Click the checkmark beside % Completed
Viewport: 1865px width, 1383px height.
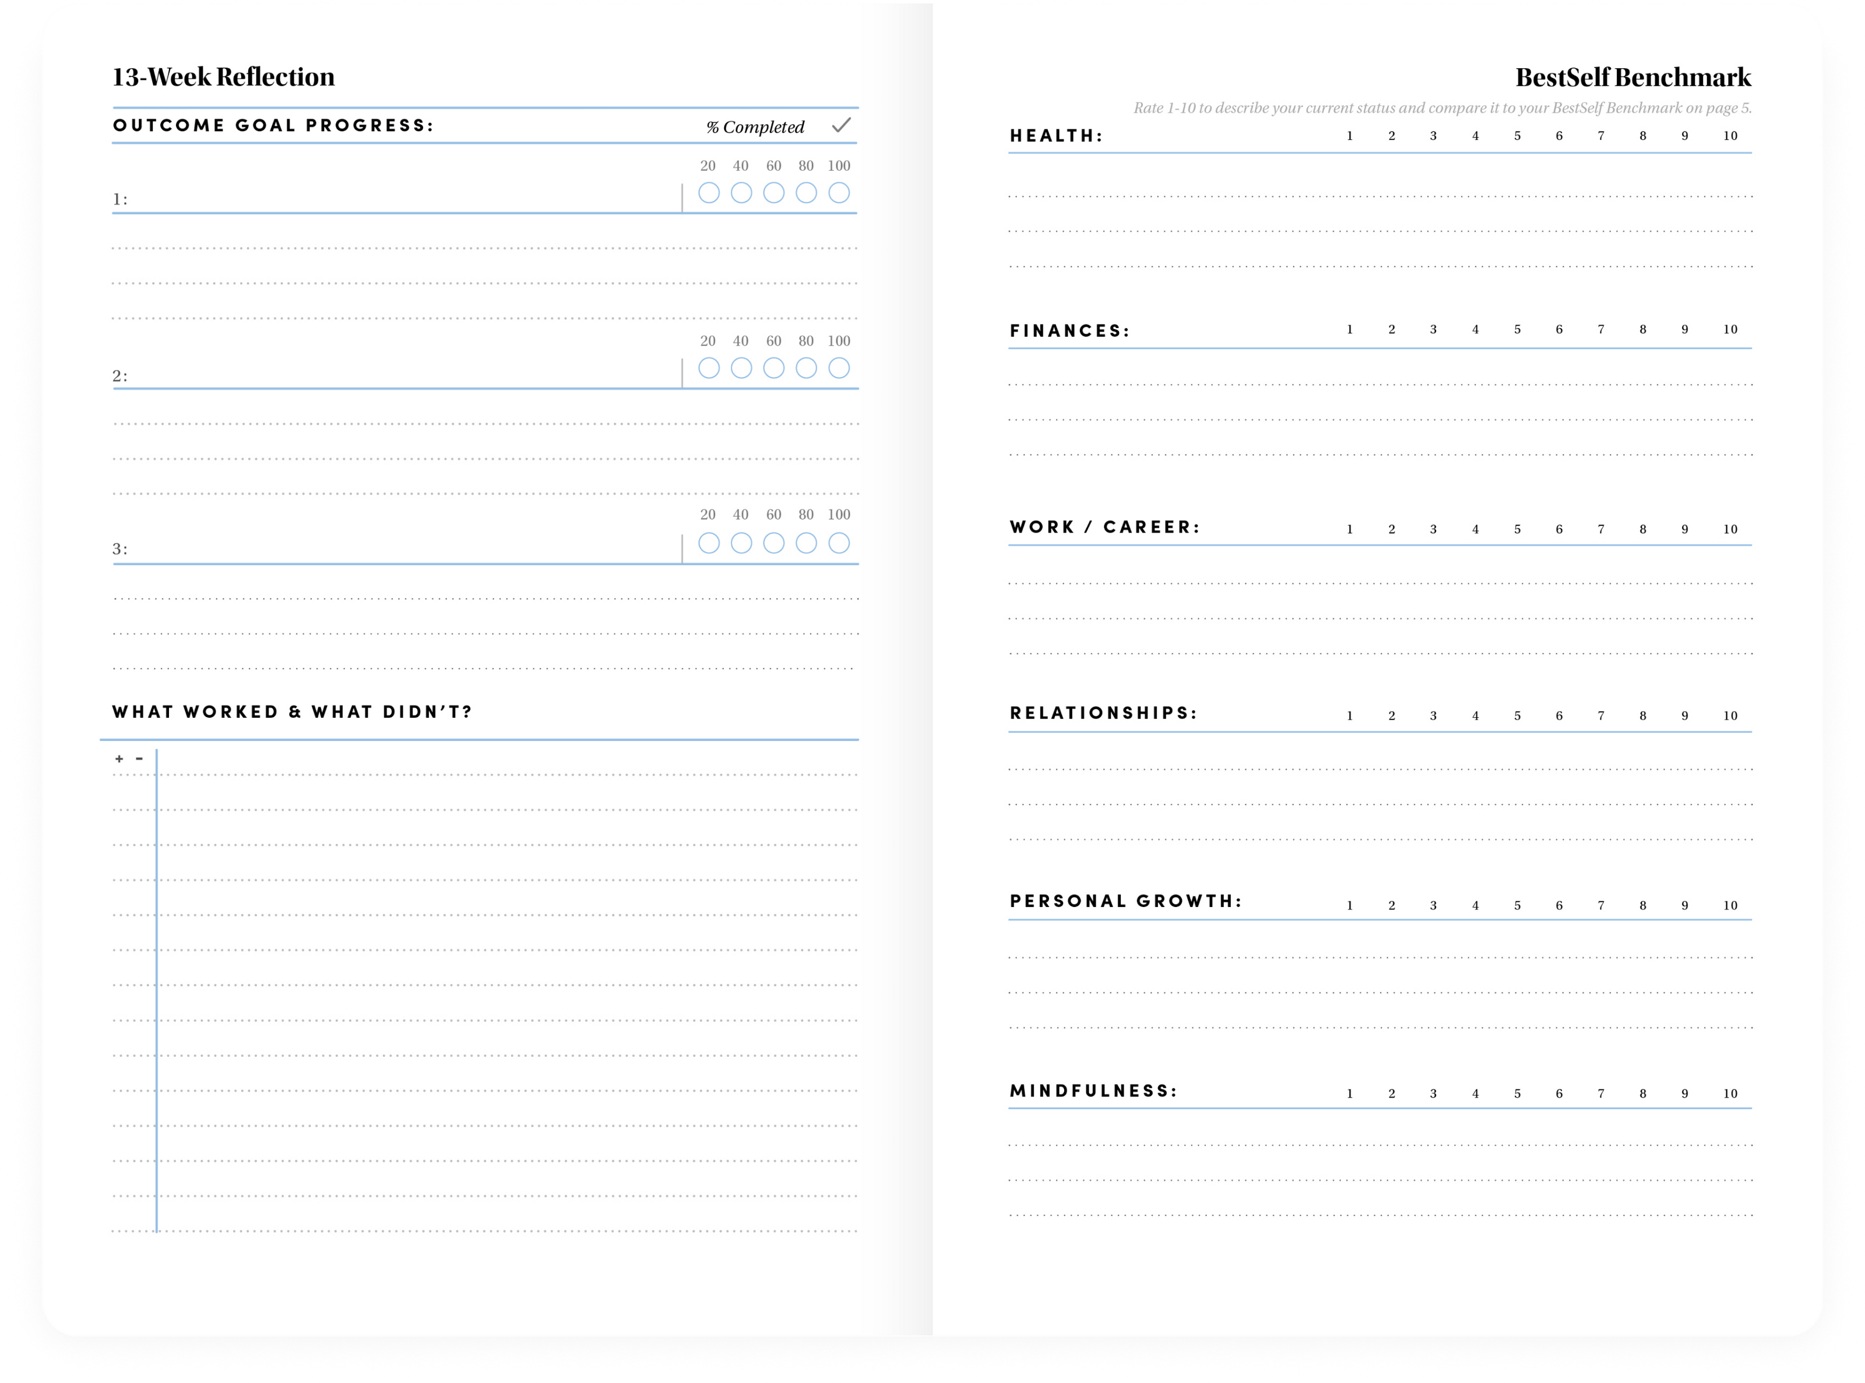[x=841, y=126]
